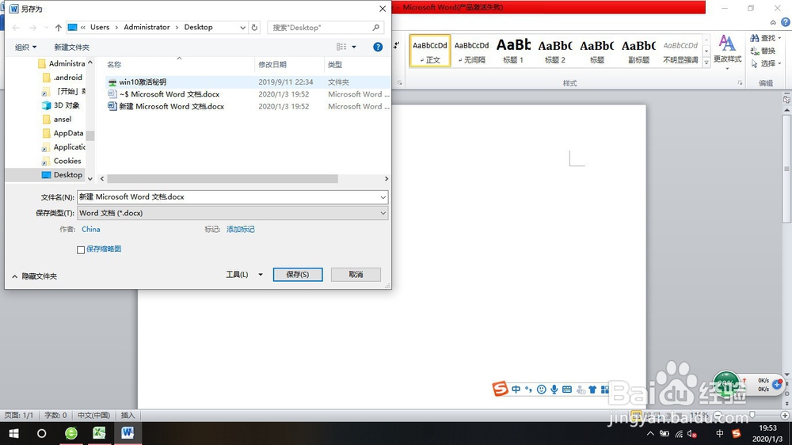Click the 保存(S) button
This screenshot has height=445, width=792.
coord(298,274)
